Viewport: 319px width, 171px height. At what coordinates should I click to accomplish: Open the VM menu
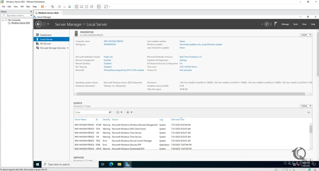pyautogui.click(x=22, y=7)
